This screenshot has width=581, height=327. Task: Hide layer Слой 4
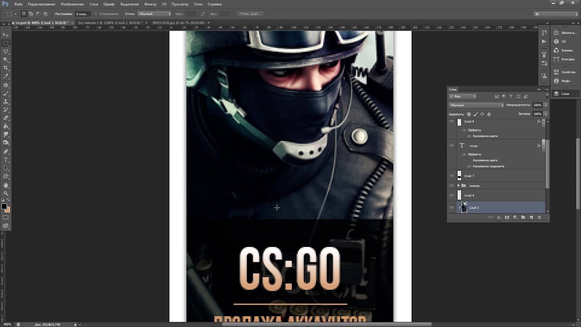pos(451,195)
